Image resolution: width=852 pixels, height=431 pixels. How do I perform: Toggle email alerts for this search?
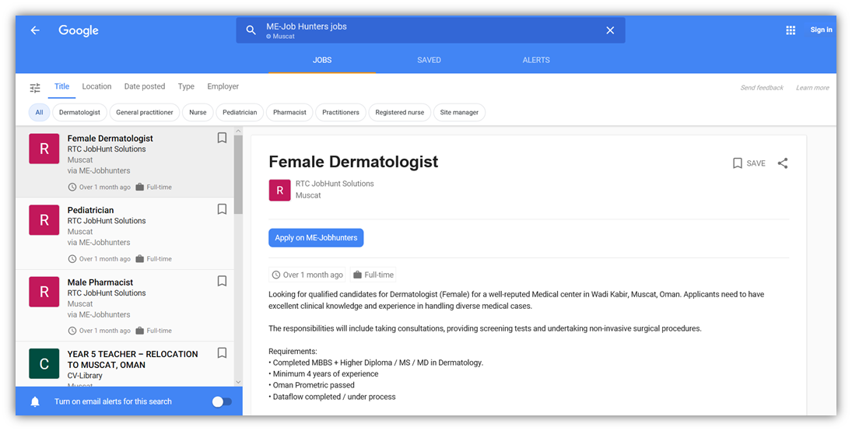tap(222, 401)
